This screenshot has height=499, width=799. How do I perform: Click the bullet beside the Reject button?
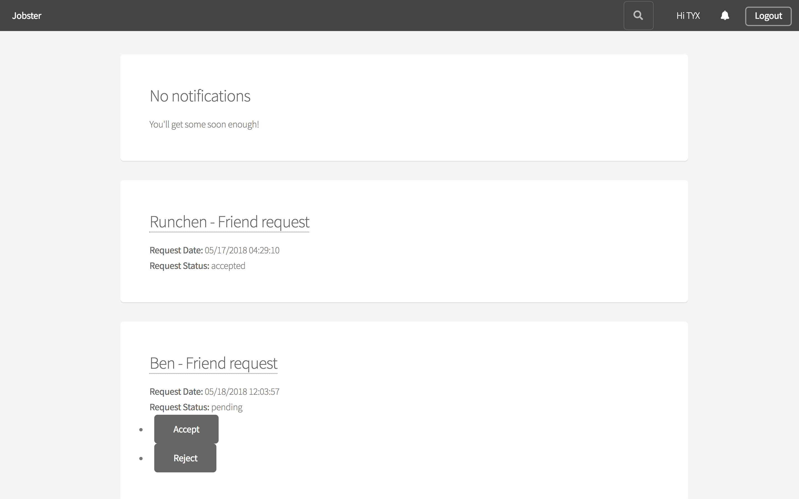(141, 459)
